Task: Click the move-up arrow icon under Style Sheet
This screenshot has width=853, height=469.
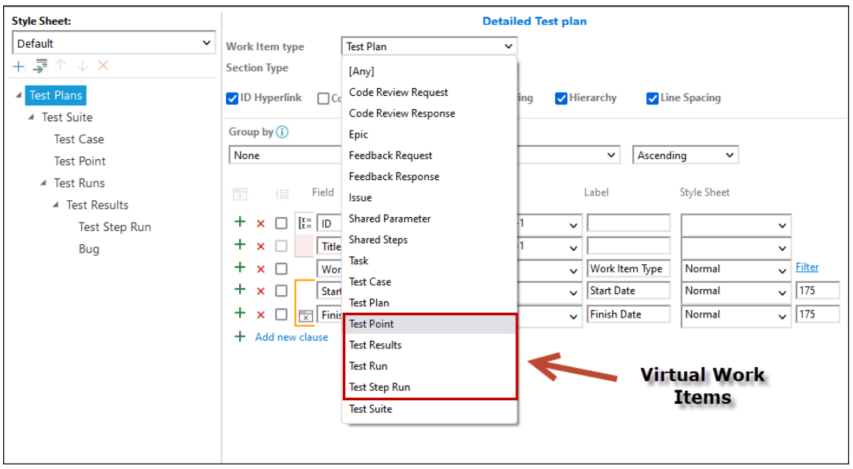Action: pyautogui.click(x=60, y=66)
